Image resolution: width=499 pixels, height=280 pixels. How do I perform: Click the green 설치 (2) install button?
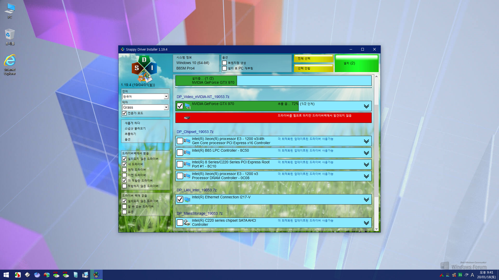[x=357, y=63]
